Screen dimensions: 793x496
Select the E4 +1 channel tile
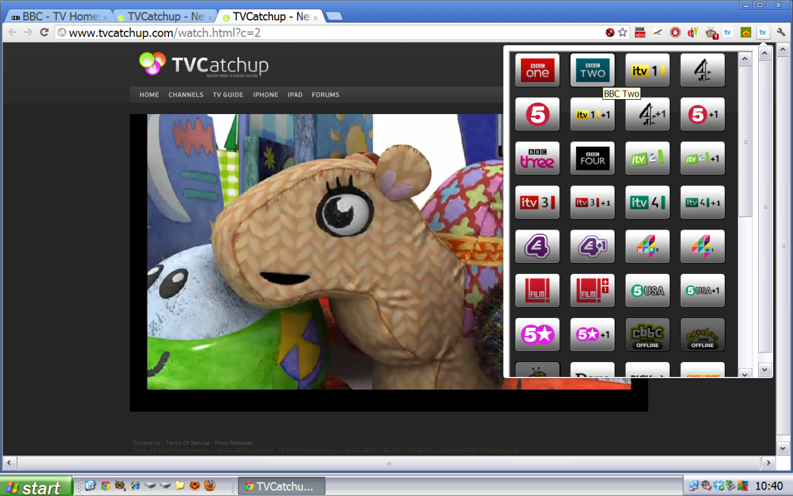tap(592, 247)
